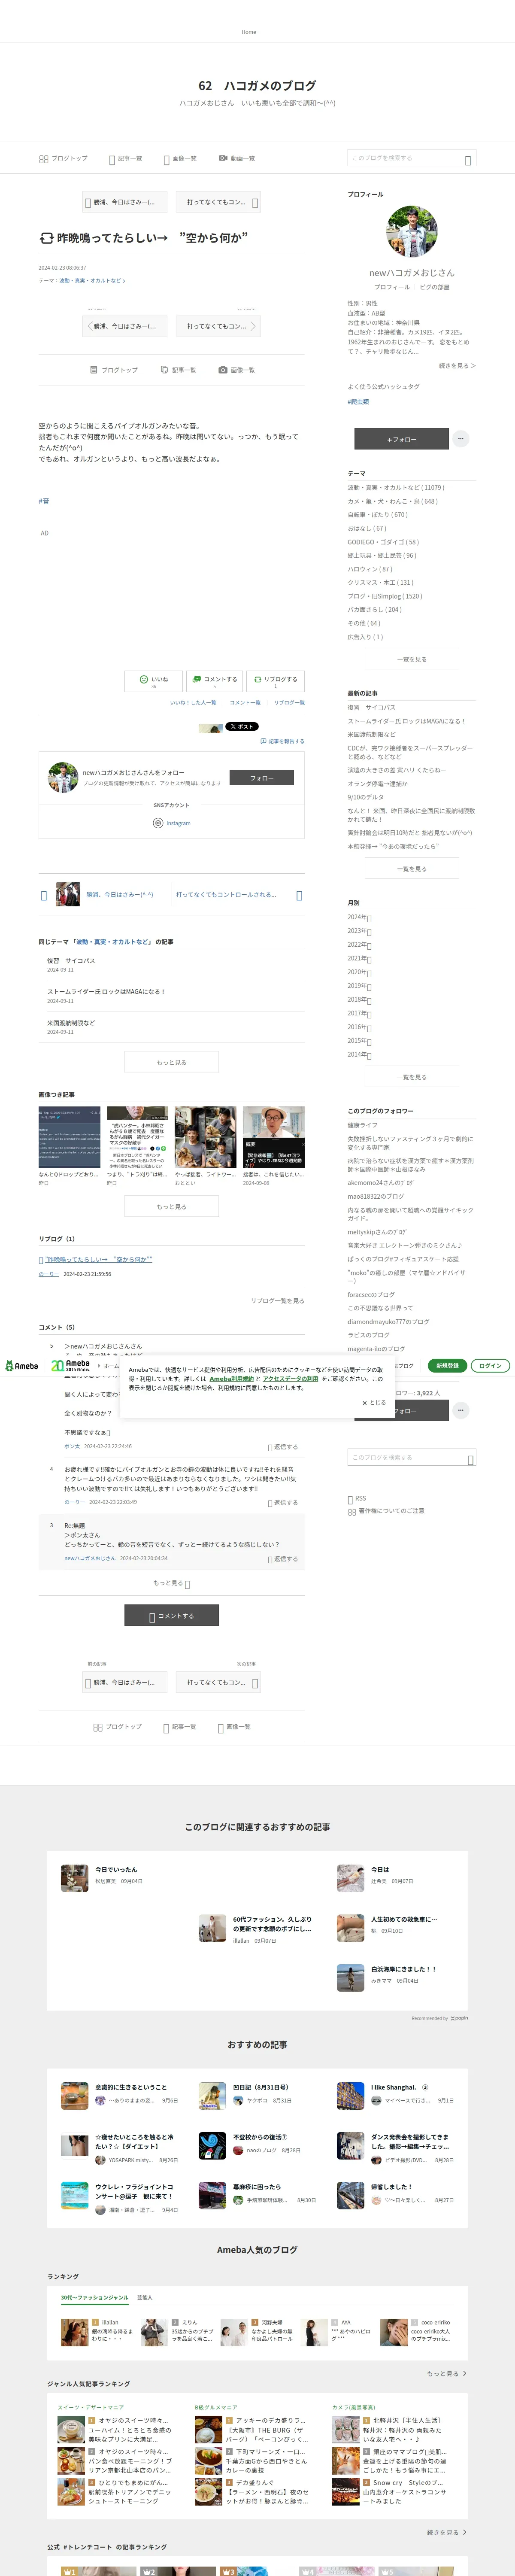The image size is (515, 2576).
Task: Switch to 芸能人 ranking tab
Action: 145,2298
